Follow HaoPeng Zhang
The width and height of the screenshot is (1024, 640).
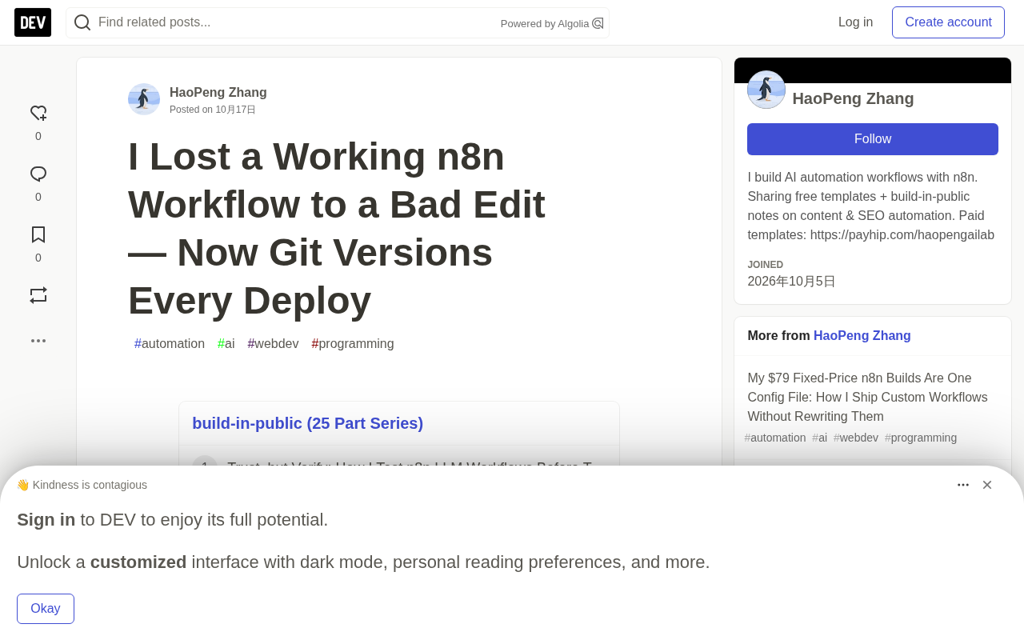873,139
